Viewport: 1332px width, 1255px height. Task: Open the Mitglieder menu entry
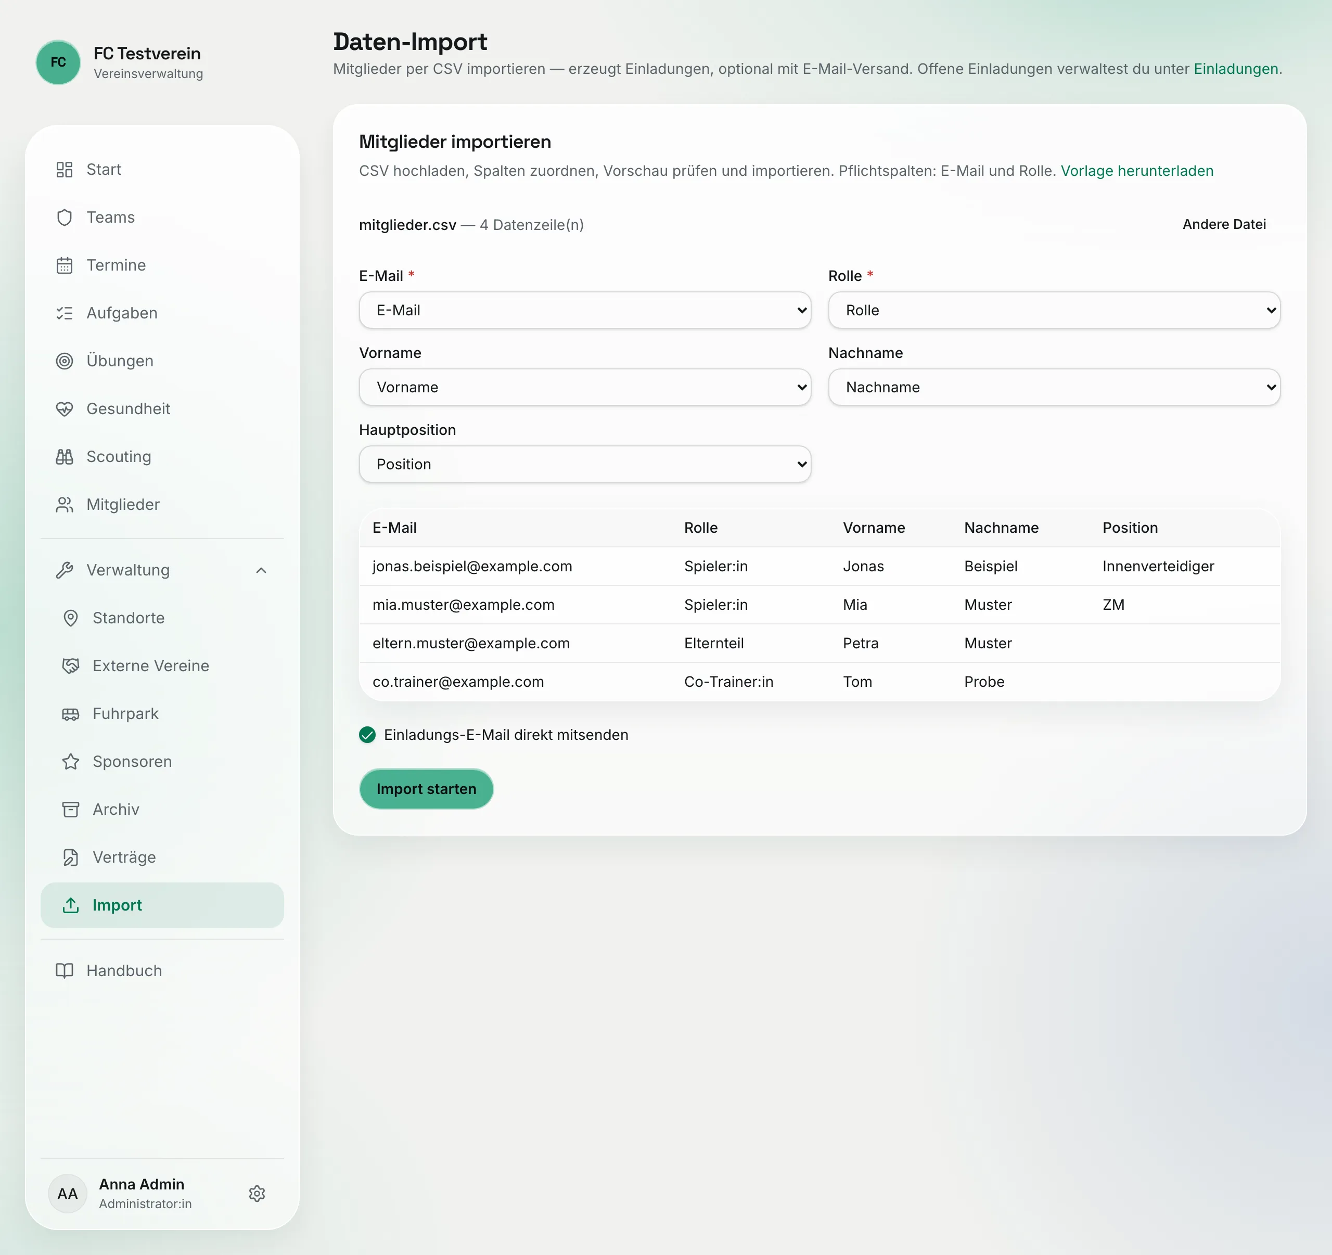click(162, 505)
